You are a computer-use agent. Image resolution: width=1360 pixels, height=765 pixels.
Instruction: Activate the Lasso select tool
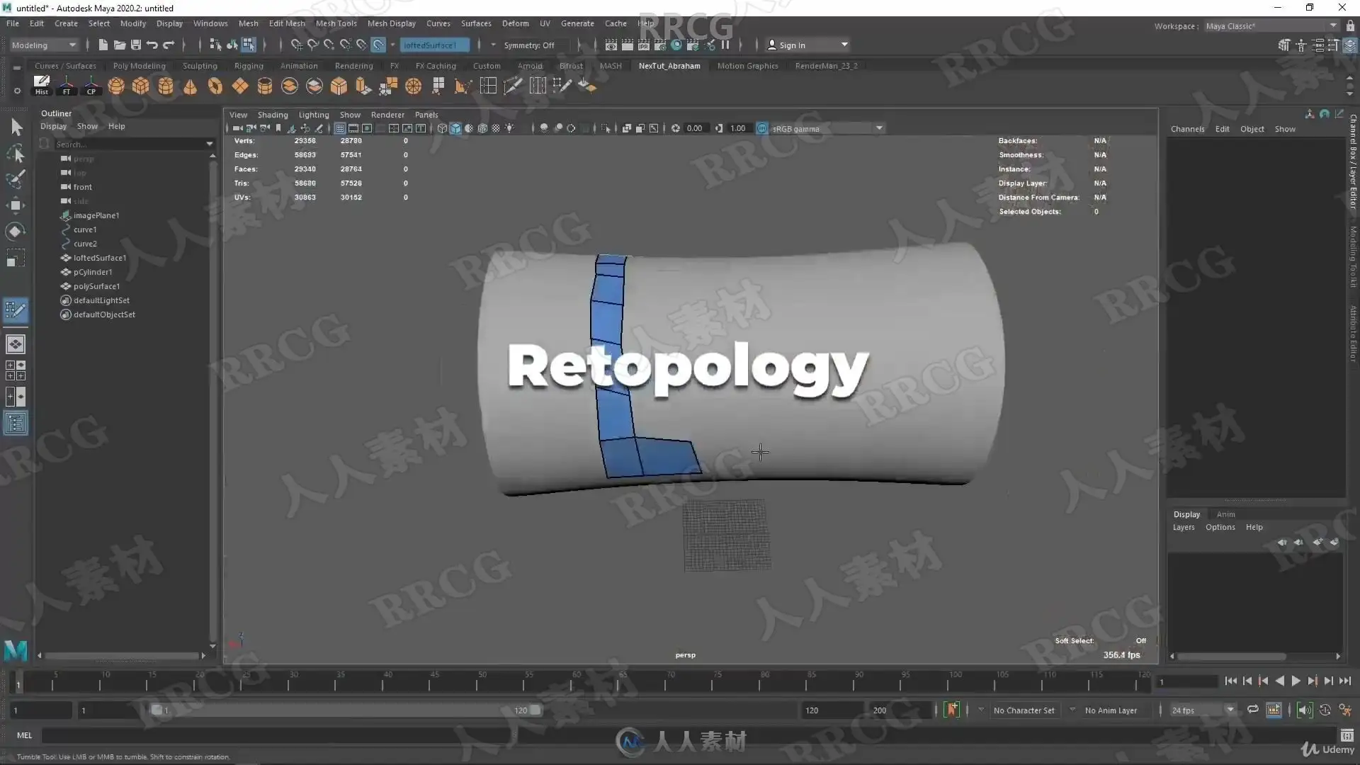16,153
